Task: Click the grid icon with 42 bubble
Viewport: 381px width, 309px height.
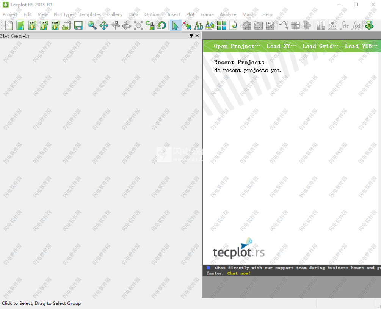Action: 270,25
